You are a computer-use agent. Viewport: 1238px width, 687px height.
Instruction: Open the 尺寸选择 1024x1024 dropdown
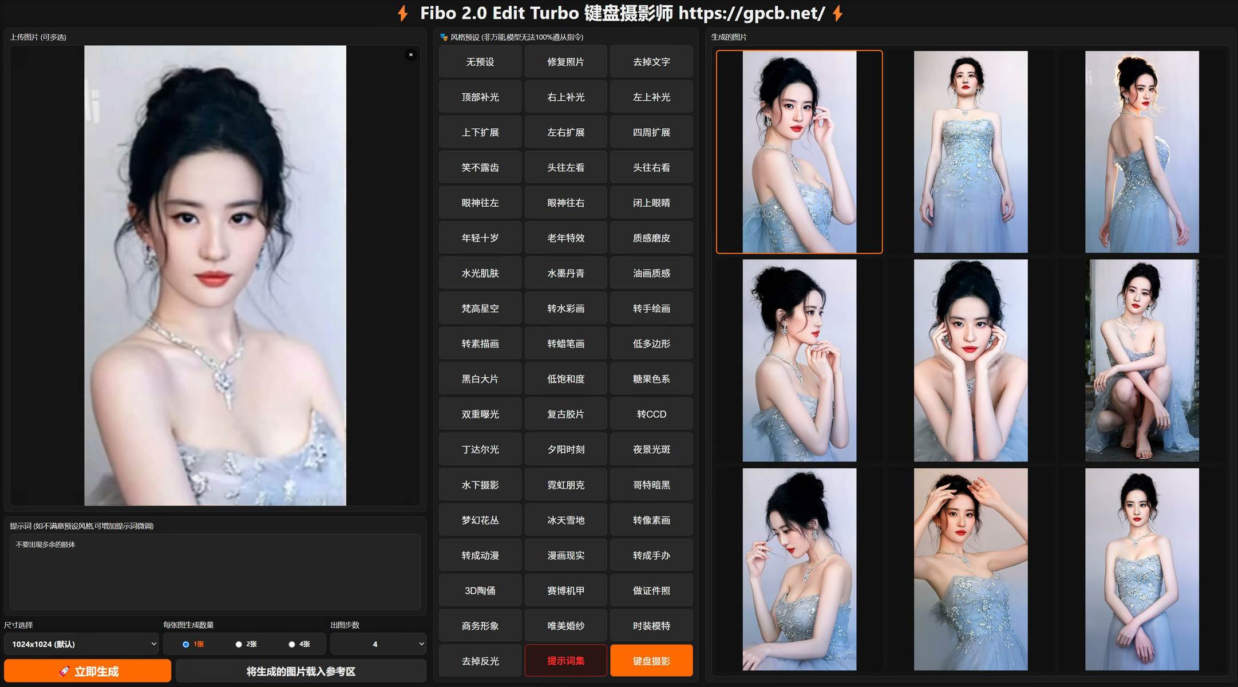81,644
